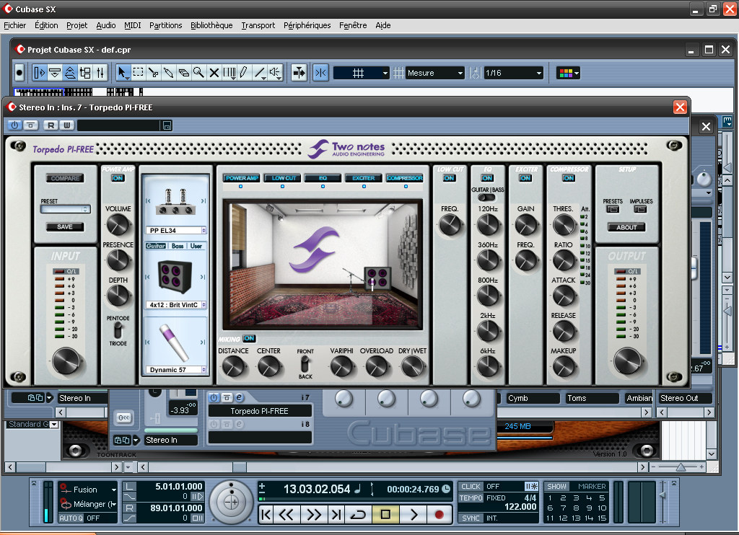Screen dimensions: 739x535
Task: Toggle the metronome CLICK button
Action: pos(471,486)
